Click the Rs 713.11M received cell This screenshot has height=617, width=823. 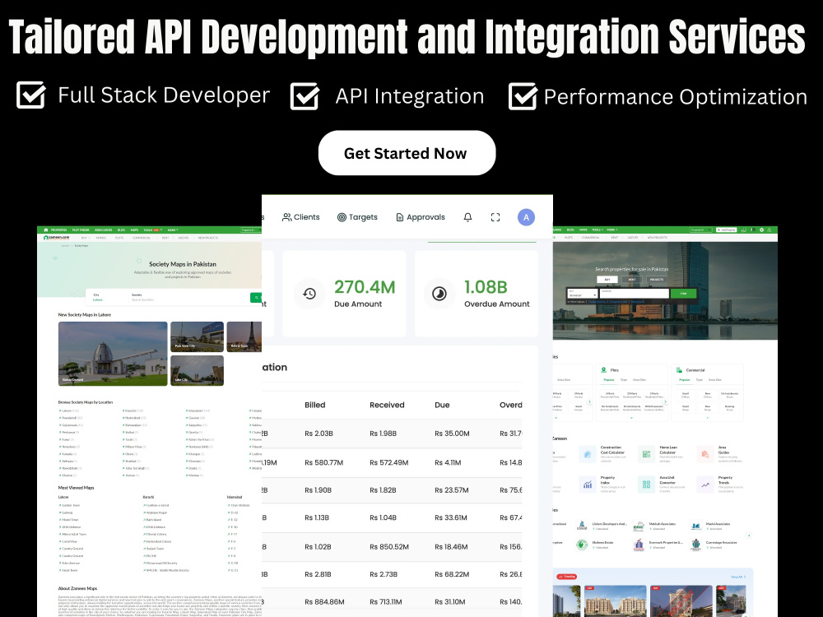point(386,602)
